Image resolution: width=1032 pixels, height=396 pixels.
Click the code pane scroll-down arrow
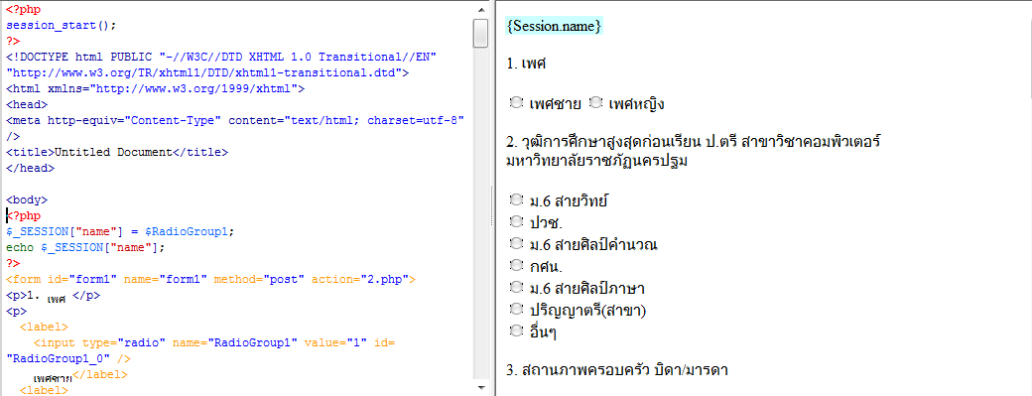[x=480, y=387]
